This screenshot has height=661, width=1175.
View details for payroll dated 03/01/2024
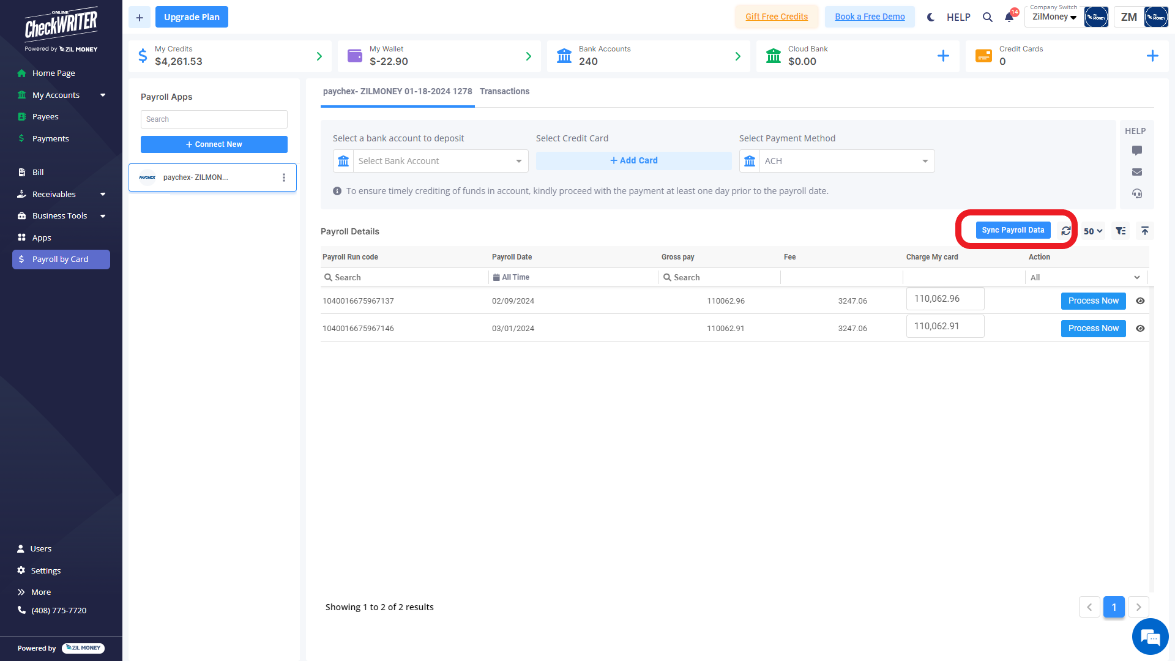coord(1140,329)
